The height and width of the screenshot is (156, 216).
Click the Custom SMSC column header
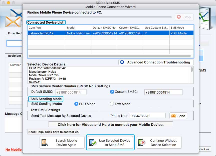pos(131,28)
